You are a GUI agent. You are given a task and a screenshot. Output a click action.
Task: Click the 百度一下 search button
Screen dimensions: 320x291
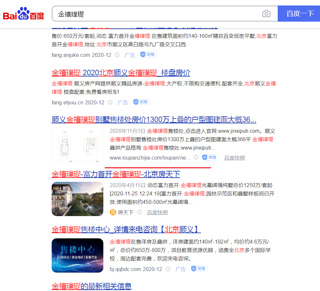tap(299, 14)
